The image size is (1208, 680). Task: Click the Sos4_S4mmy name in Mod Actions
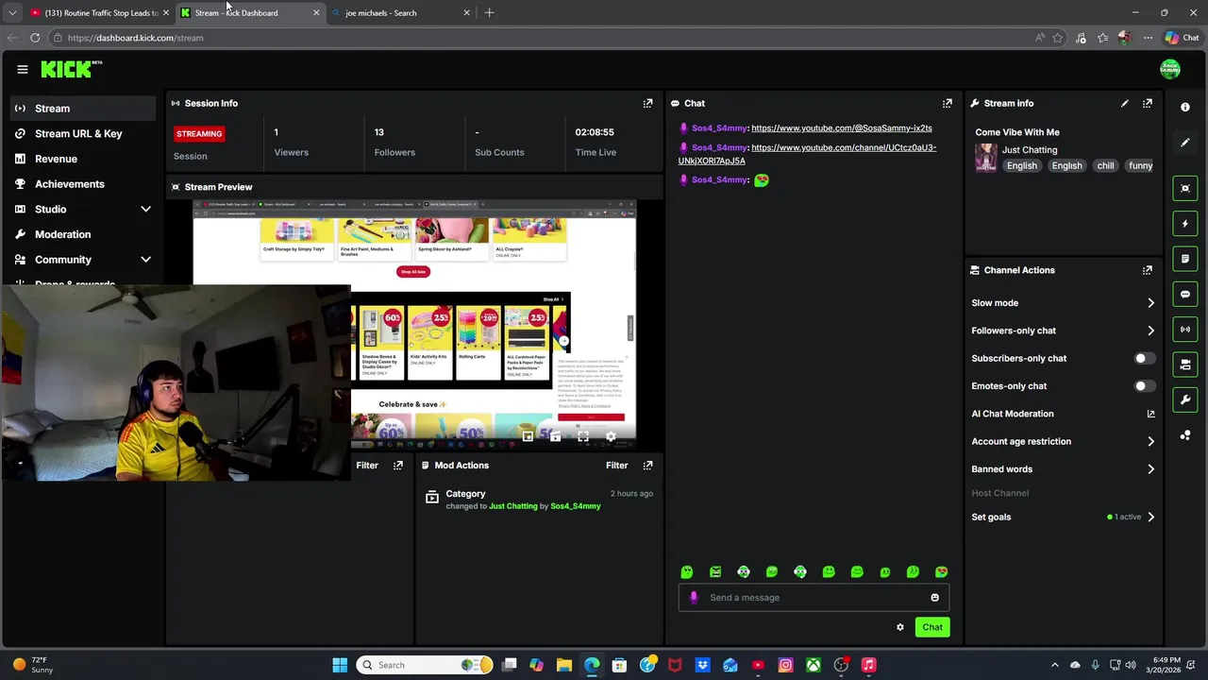click(x=576, y=506)
